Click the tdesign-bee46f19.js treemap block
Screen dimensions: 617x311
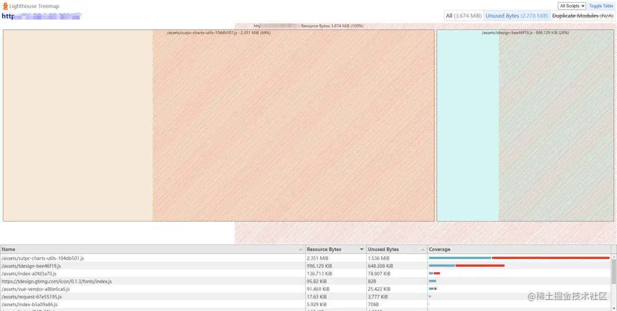[525, 125]
